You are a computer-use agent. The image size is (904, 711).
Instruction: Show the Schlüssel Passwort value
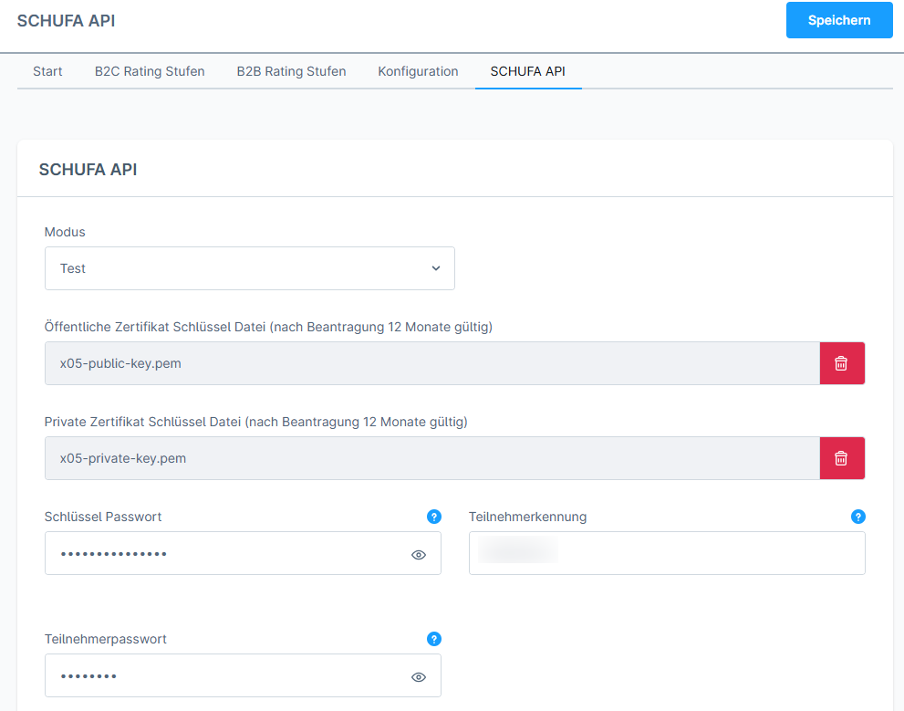click(x=419, y=554)
